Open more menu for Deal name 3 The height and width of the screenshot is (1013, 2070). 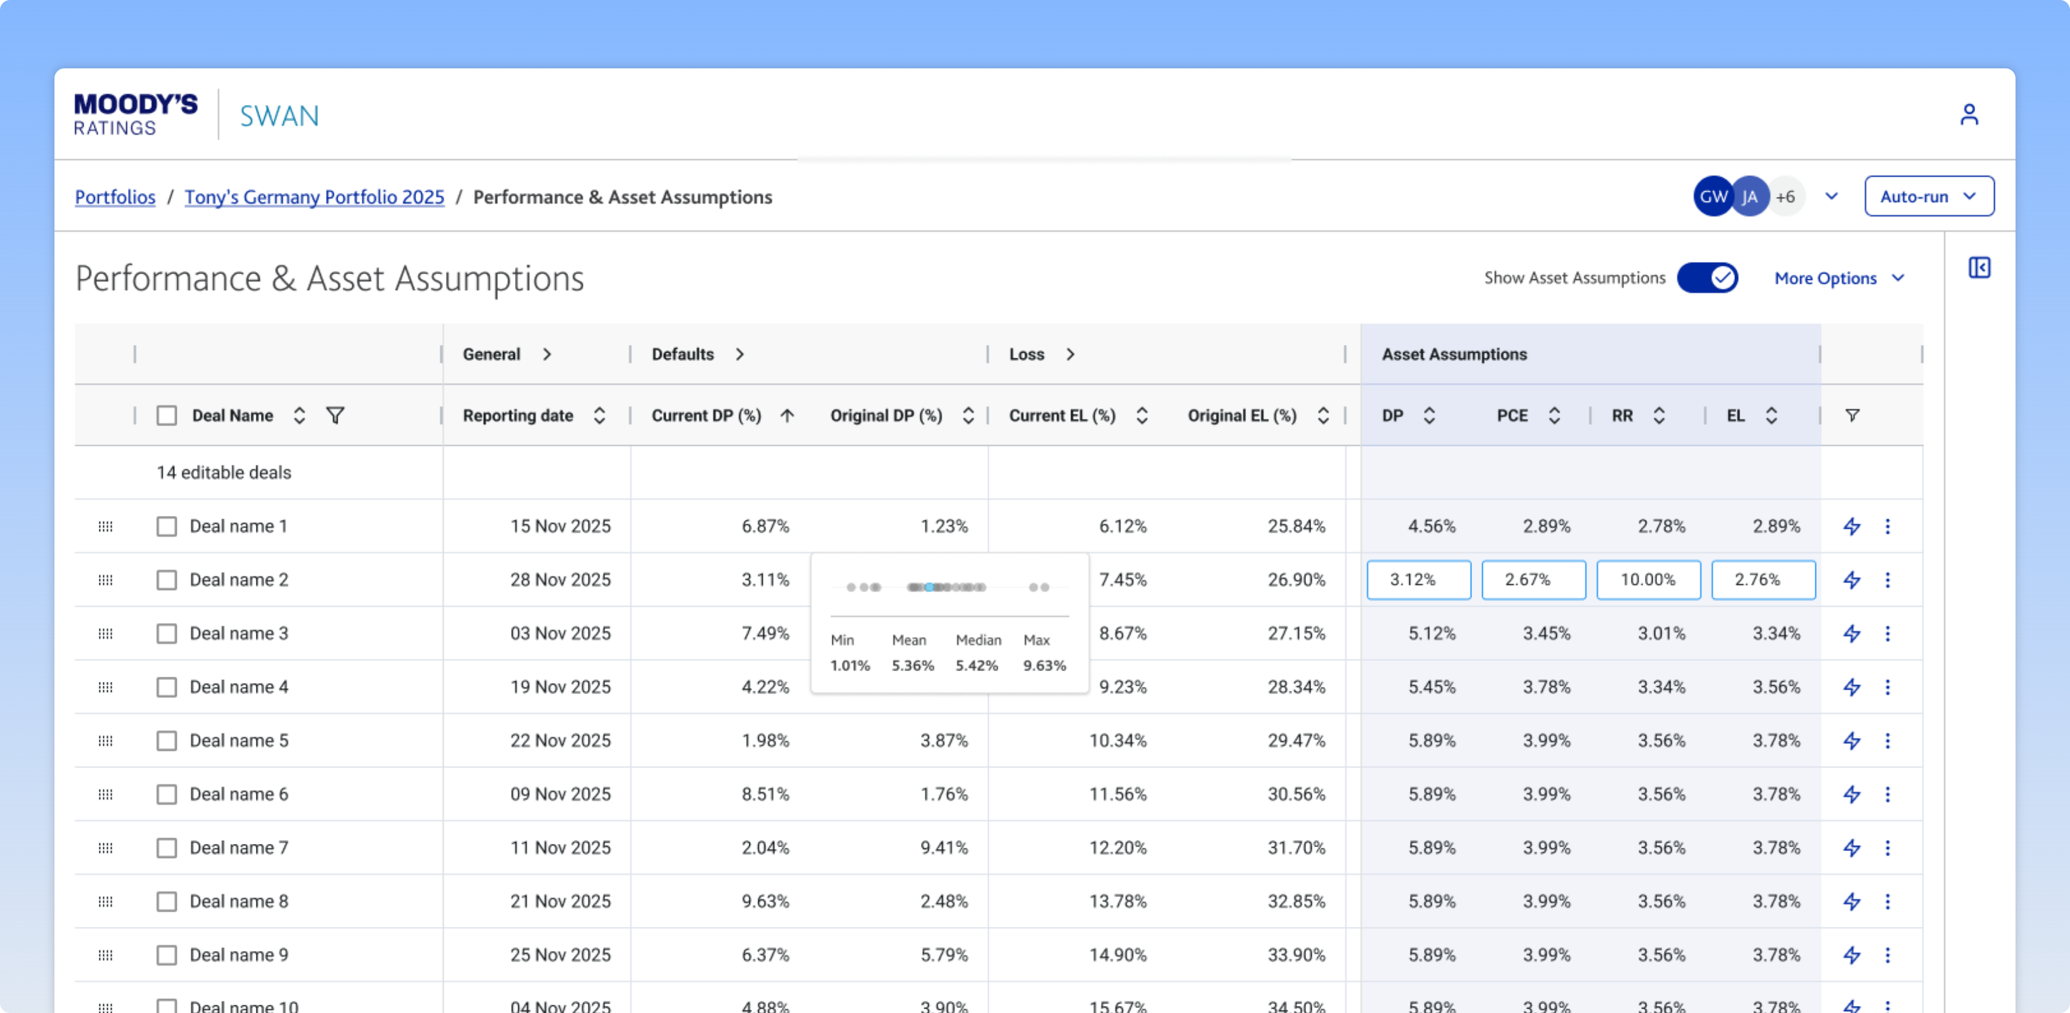[1888, 633]
